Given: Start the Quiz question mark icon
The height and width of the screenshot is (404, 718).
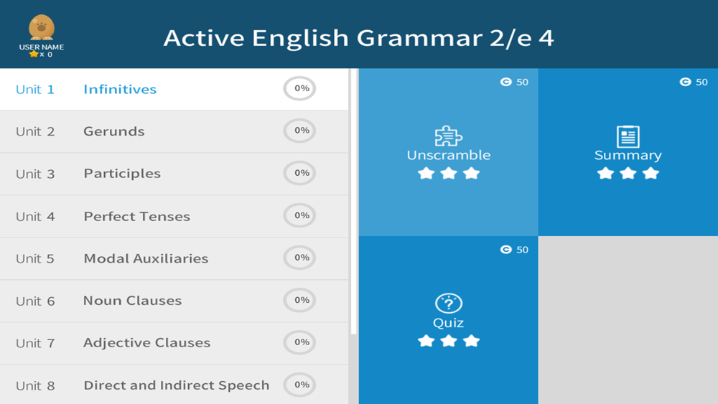Looking at the screenshot, I should click(x=448, y=303).
